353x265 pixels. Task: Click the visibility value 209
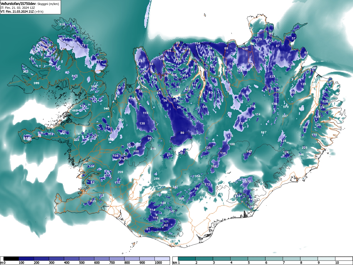[120, 172]
